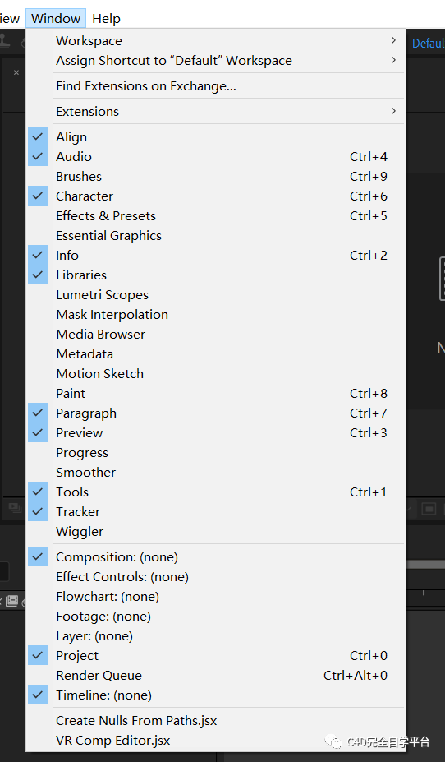Toggle the Audio panel checkmark

coord(38,156)
